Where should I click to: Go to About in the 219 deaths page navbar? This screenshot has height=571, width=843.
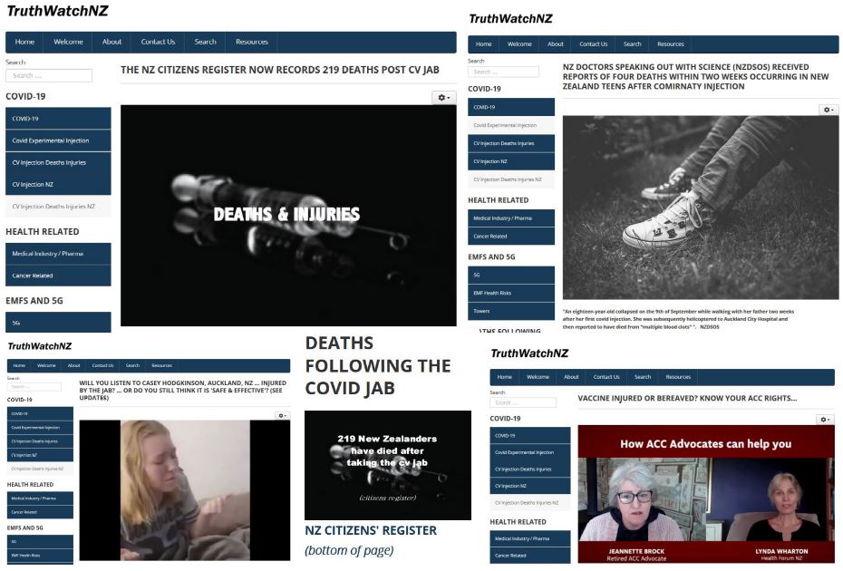click(111, 42)
